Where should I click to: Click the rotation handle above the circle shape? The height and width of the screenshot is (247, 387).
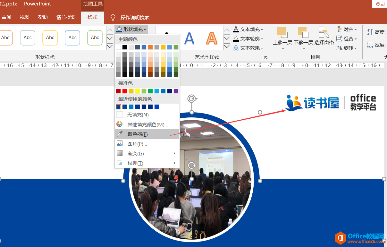(192, 98)
